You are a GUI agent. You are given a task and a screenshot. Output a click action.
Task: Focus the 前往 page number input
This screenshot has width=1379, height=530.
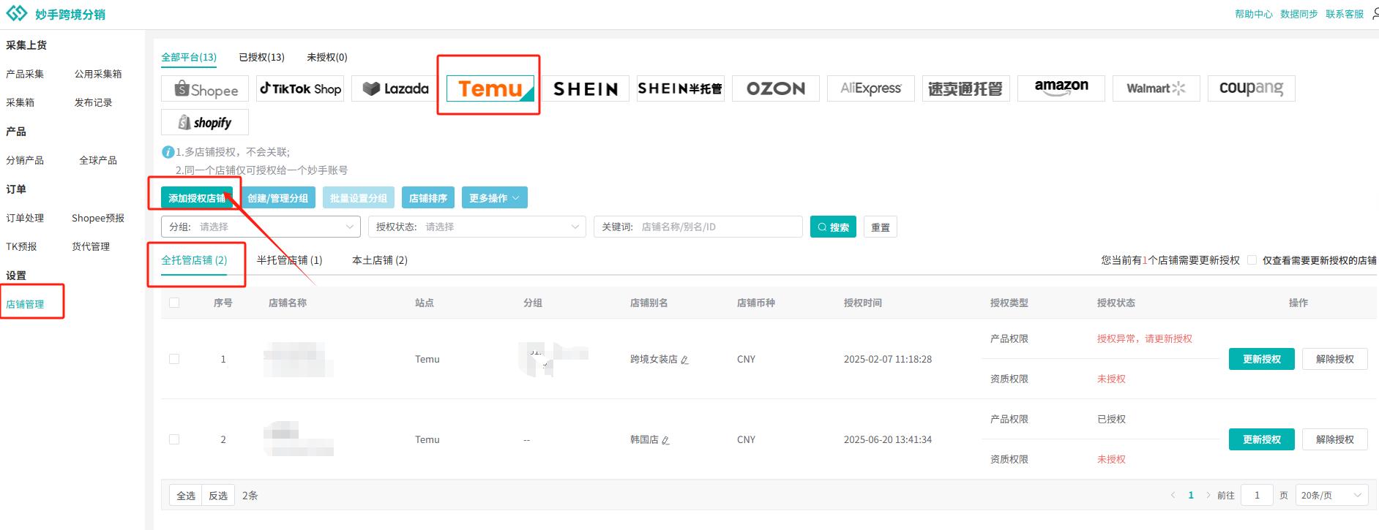click(1257, 495)
